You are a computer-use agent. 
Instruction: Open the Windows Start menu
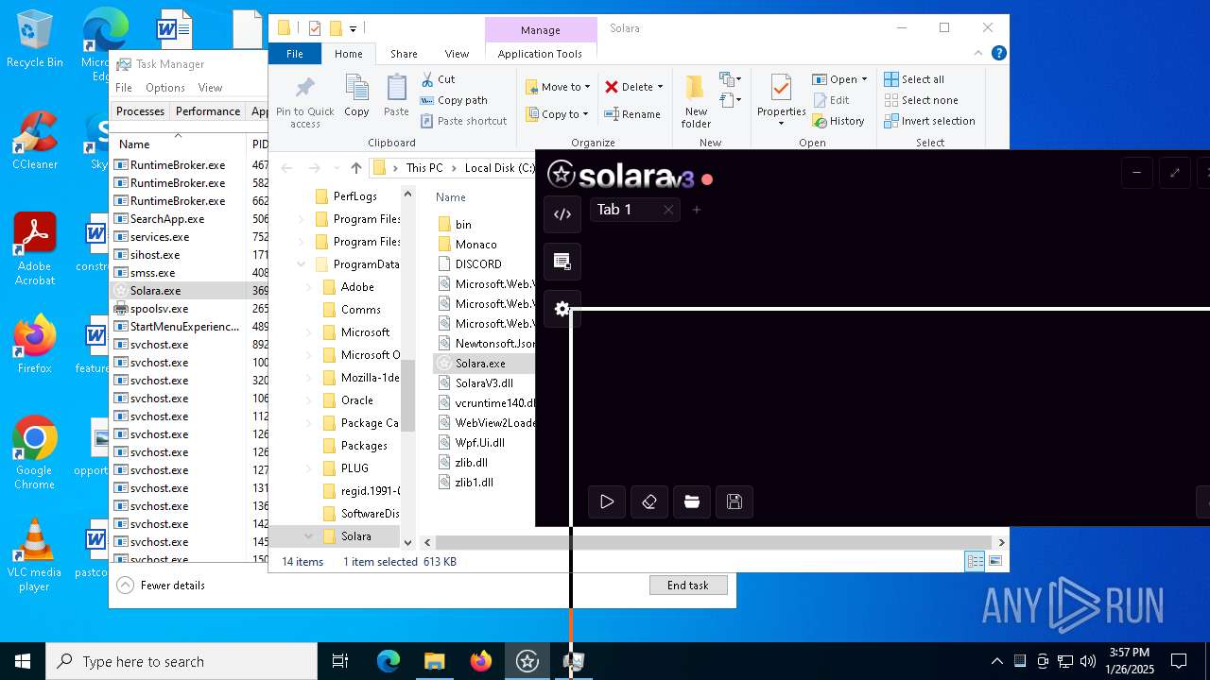pos(23,661)
